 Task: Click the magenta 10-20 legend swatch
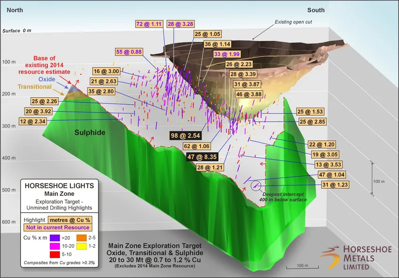(55, 246)
